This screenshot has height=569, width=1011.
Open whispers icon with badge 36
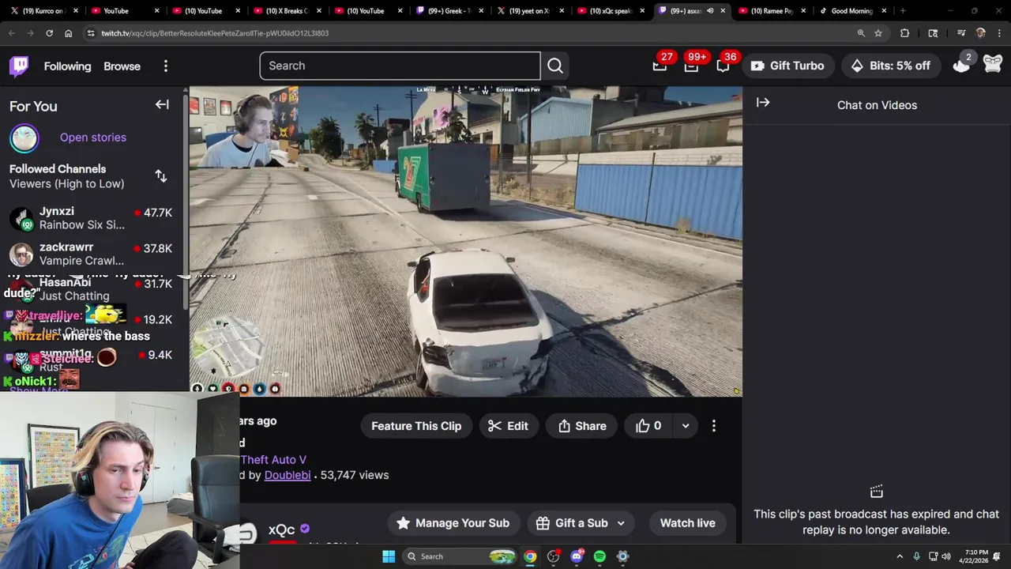pyautogui.click(x=723, y=66)
